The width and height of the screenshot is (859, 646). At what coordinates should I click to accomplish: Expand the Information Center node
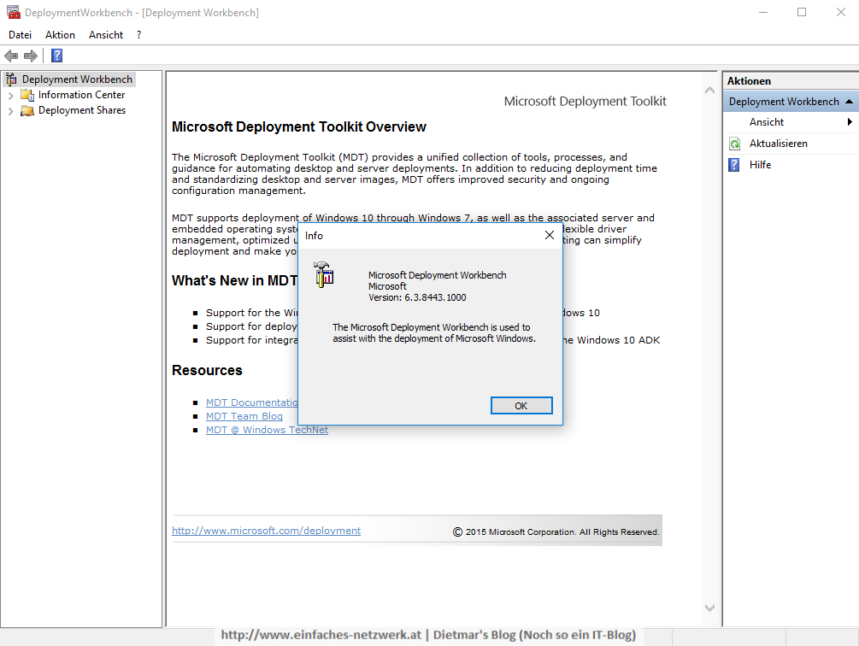tap(10, 95)
